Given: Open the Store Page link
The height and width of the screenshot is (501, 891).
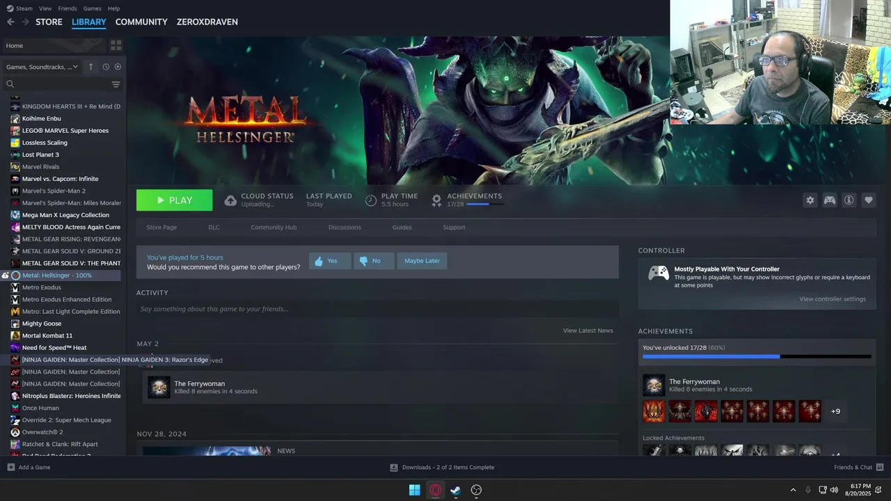Looking at the screenshot, I should point(161,228).
